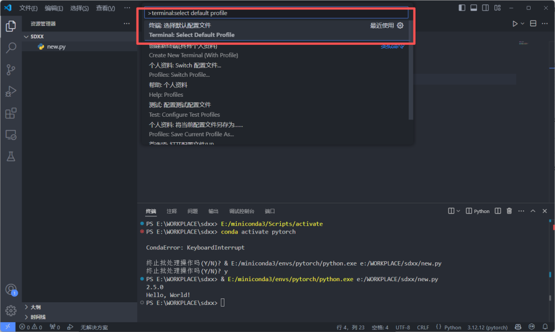This screenshot has height=332, width=555.
Task: Open the Testing flask icon view
Action: point(11,156)
